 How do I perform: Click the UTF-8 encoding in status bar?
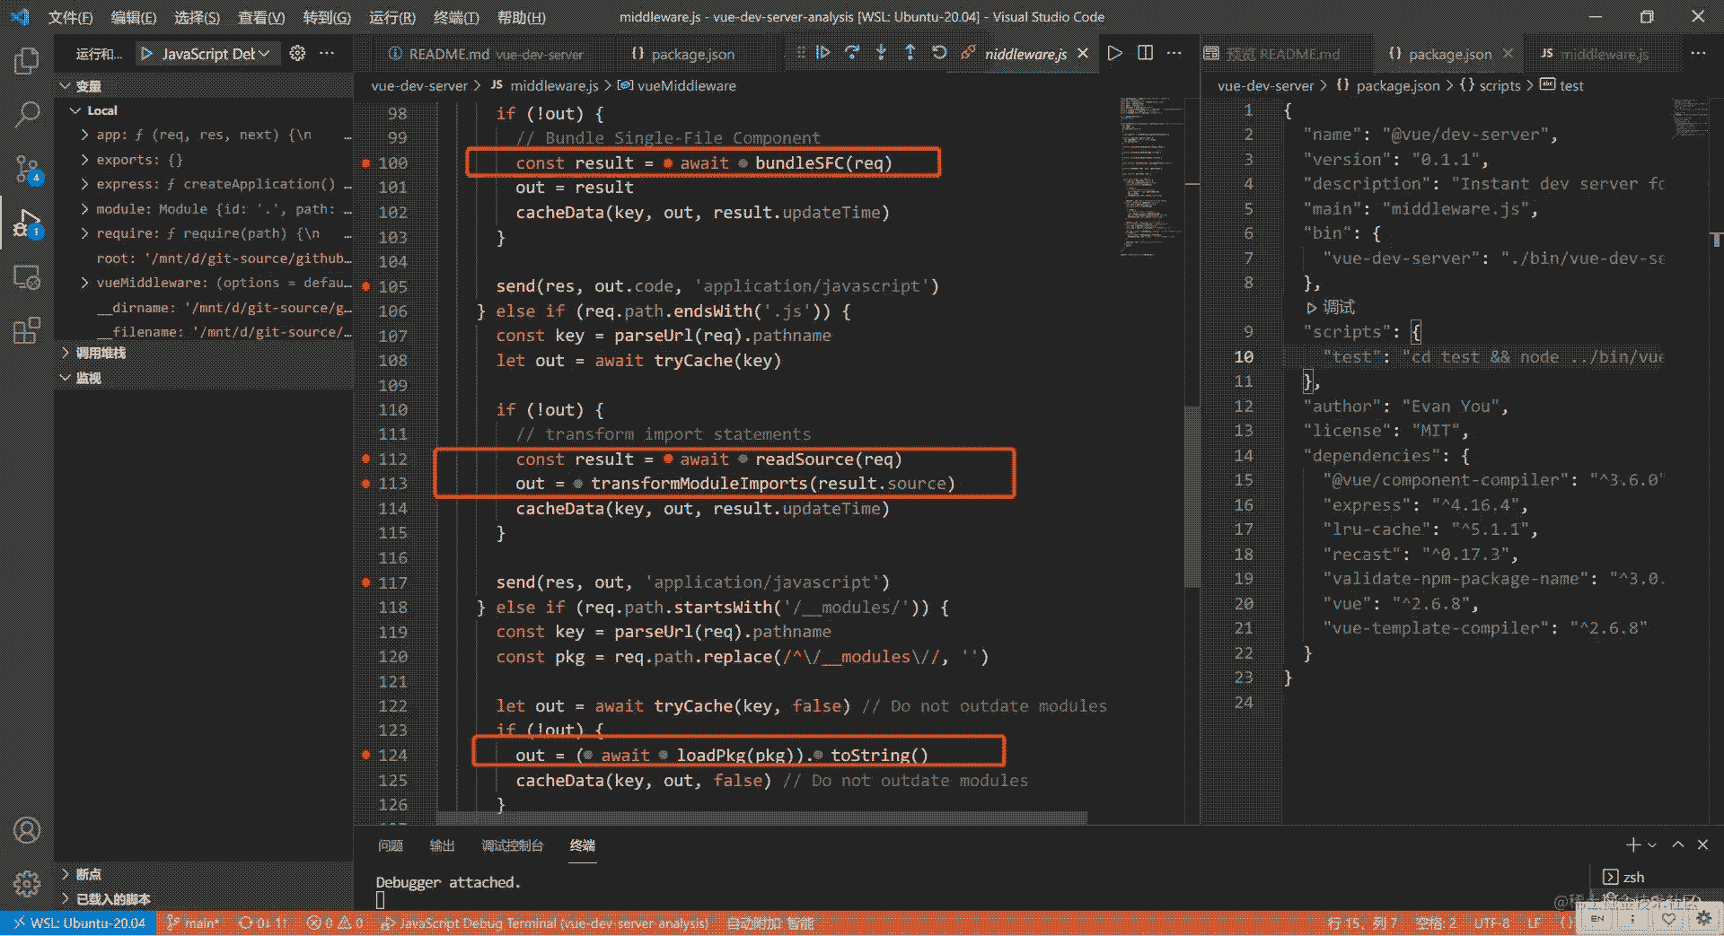pos(1492,923)
